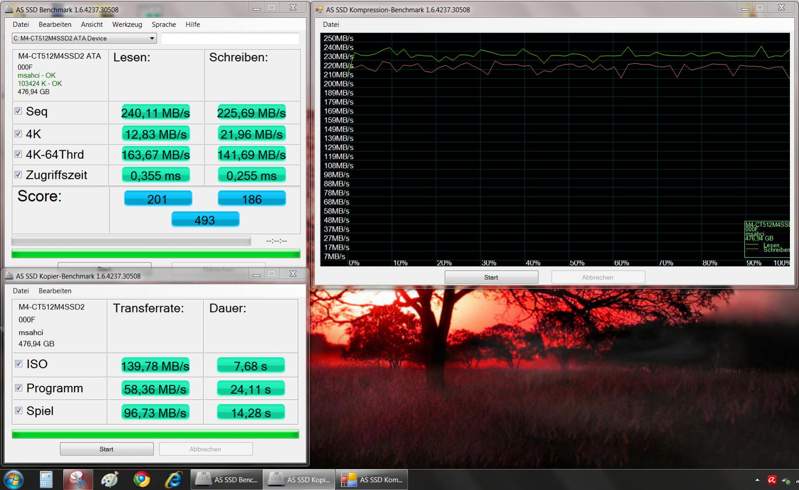Click the empty text field beside the drive dropdown
Image resolution: width=799 pixels, height=490 pixels.
point(230,39)
